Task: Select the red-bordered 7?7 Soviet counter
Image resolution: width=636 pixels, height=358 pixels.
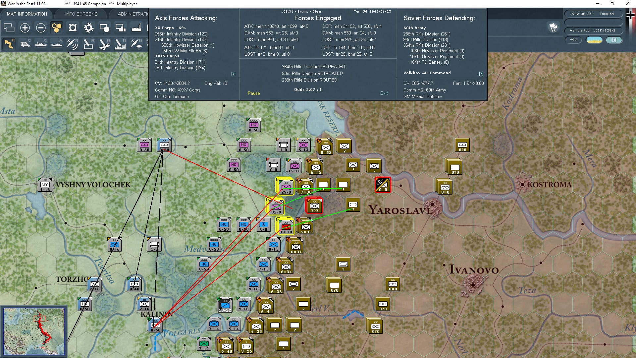Action: coord(314,206)
